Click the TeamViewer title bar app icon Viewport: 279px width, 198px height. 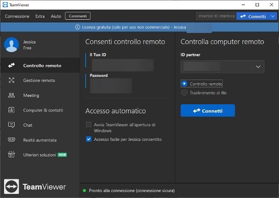pos(5,5)
